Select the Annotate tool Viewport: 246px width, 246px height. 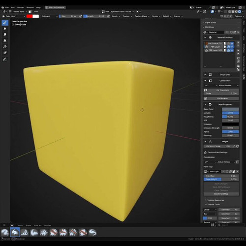[5, 60]
